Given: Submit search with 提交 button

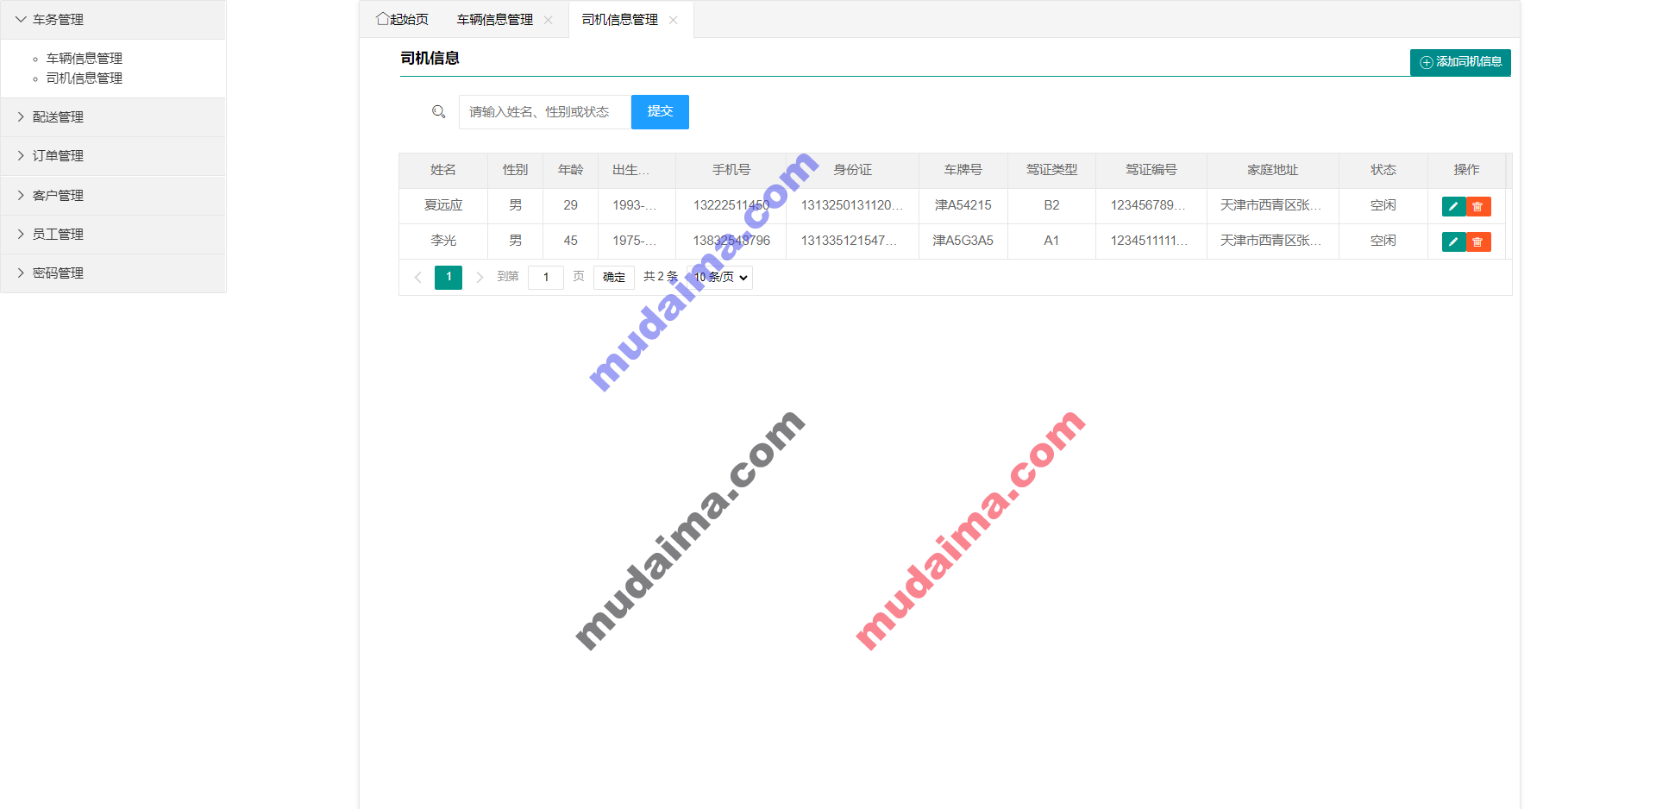Looking at the screenshot, I should 660,112.
